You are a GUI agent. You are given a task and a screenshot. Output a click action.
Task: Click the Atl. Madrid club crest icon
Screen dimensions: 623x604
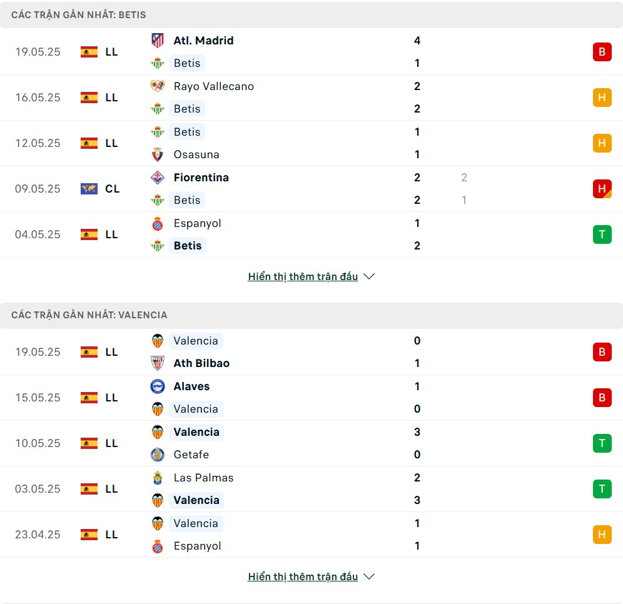[158, 41]
